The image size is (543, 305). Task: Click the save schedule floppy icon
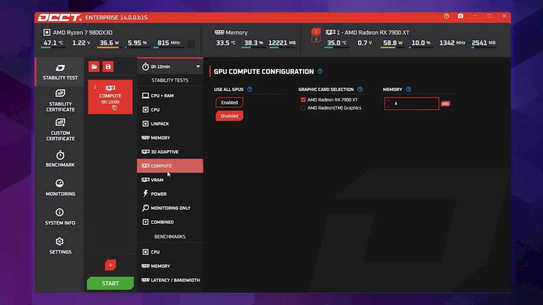(108, 67)
